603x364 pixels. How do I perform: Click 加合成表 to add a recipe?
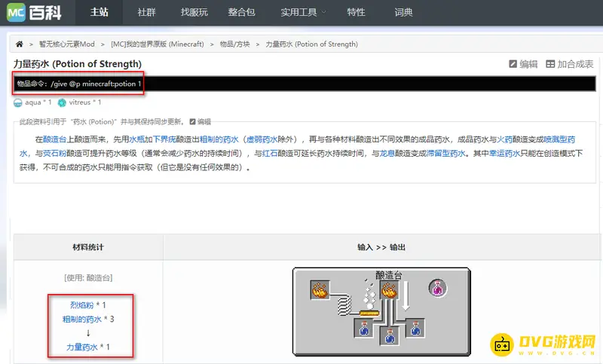(x=569, y=65)
